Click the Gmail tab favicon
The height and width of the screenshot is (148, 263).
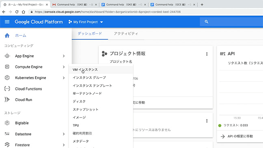coord(54,5)
